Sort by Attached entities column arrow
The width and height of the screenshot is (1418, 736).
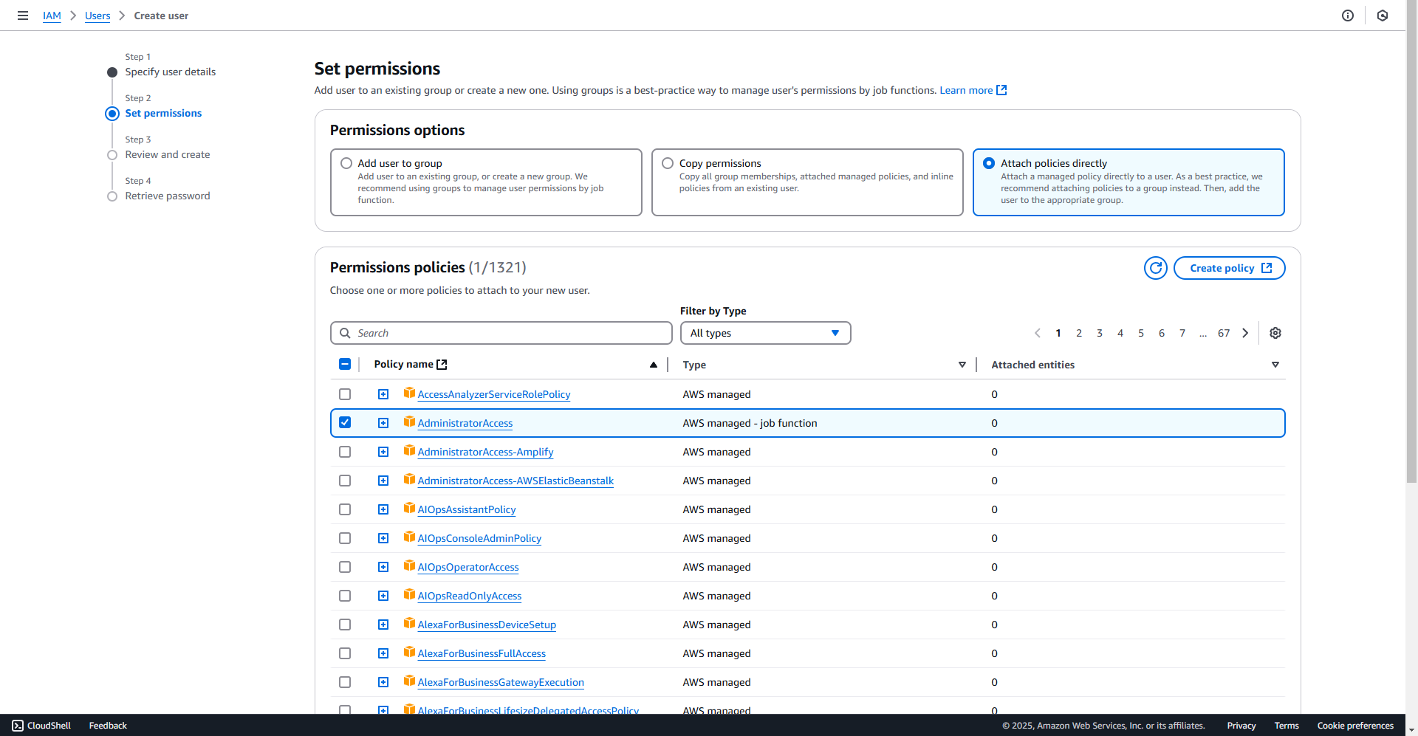[1275, 365]
